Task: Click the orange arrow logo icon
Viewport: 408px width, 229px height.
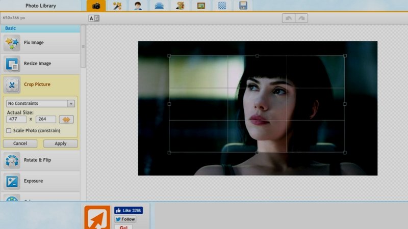Action: (x=97, y=218)
